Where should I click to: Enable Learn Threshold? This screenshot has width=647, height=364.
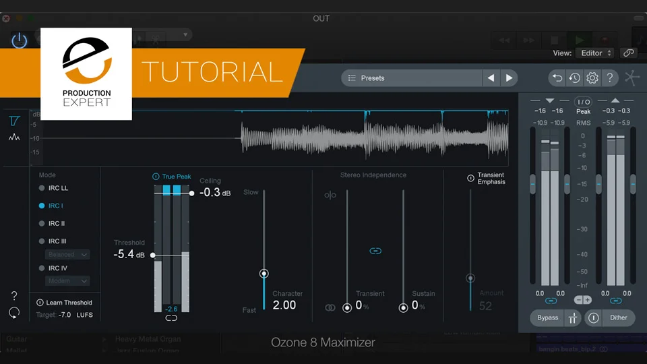pos(65,303)
